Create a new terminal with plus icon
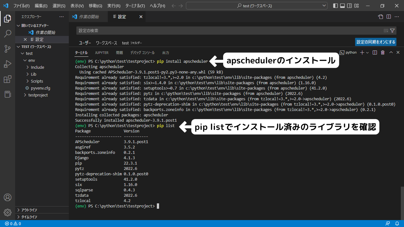 click(362, 52)
